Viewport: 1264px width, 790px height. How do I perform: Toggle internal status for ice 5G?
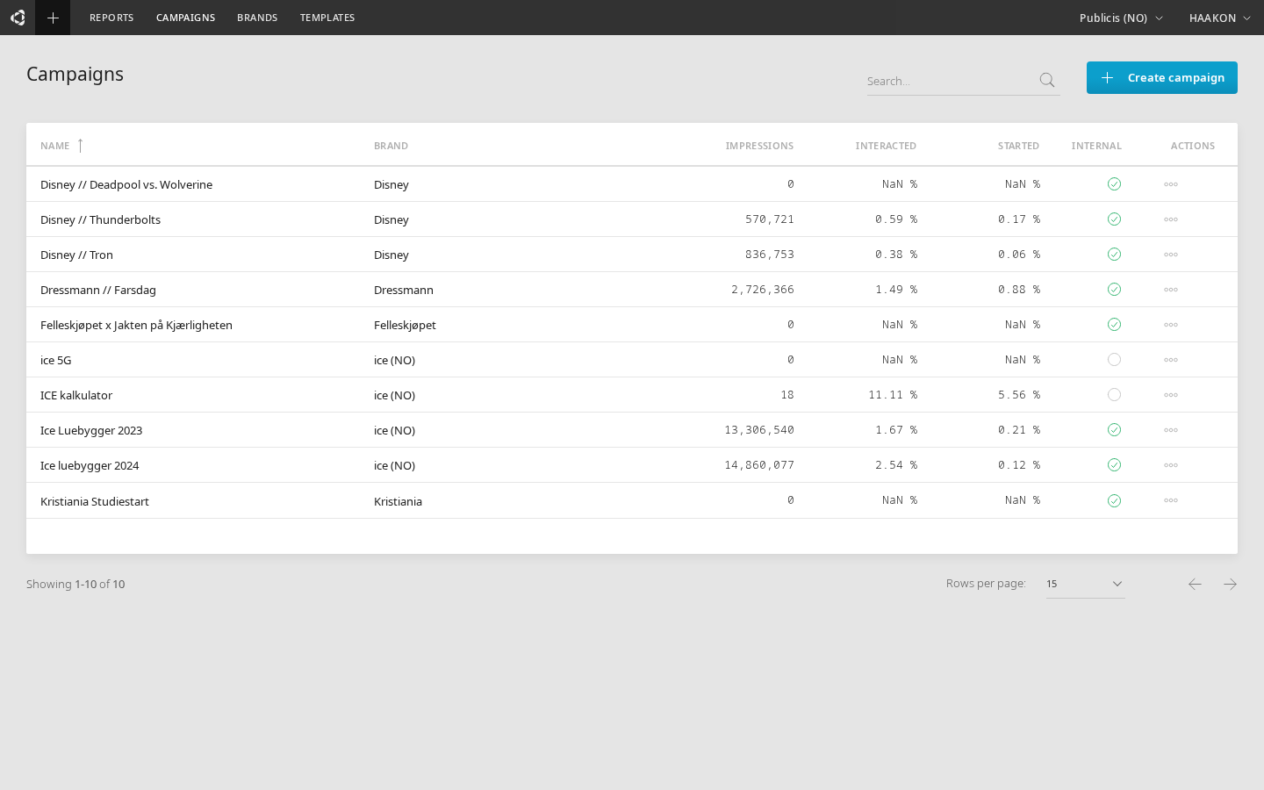point(1114,360)
